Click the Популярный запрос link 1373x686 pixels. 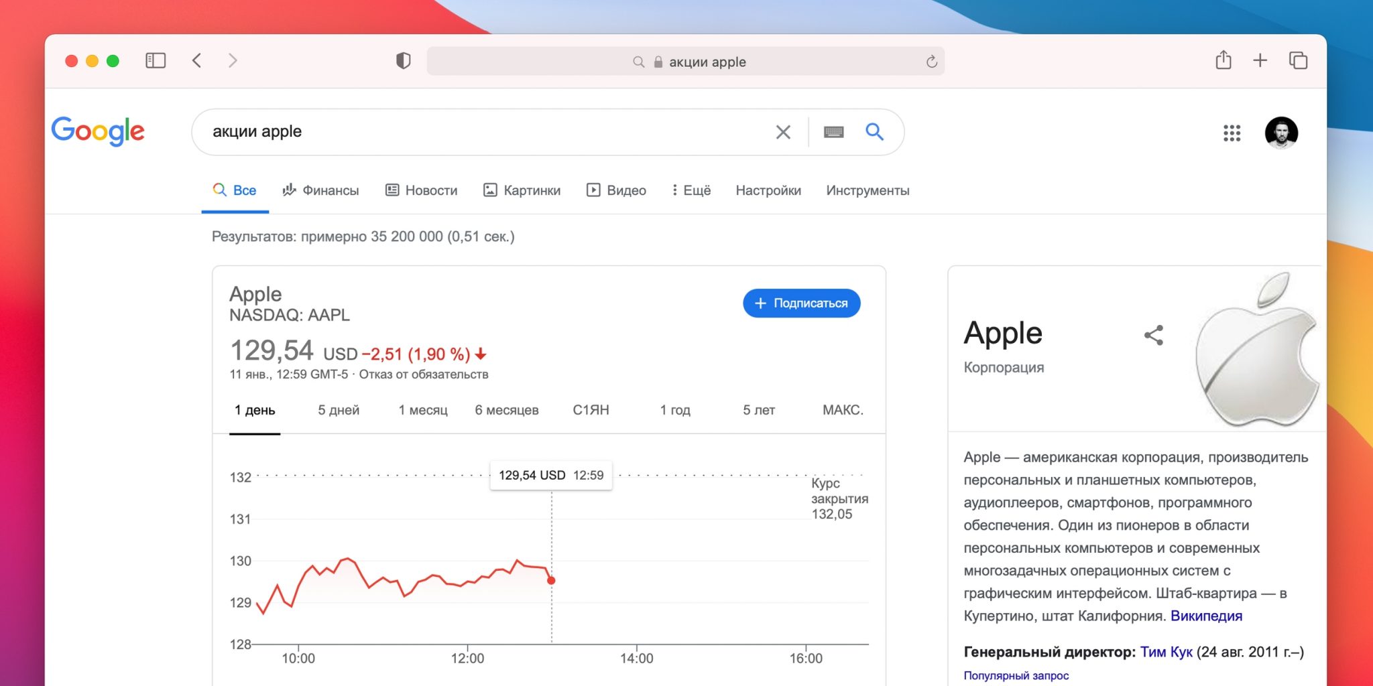click(1016, 675)
